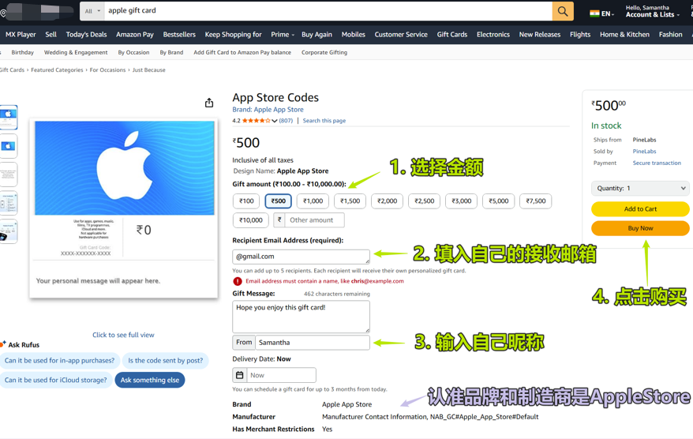Open the Gift Cards nav item

451,35
